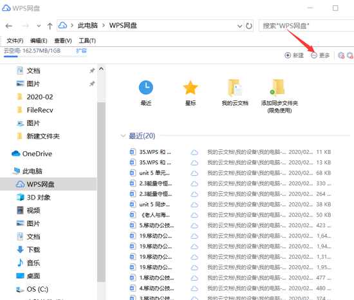This screenshot has height=300, width=354.
Task: Open 音乐 in navigation pane
Action: [33, 263]
